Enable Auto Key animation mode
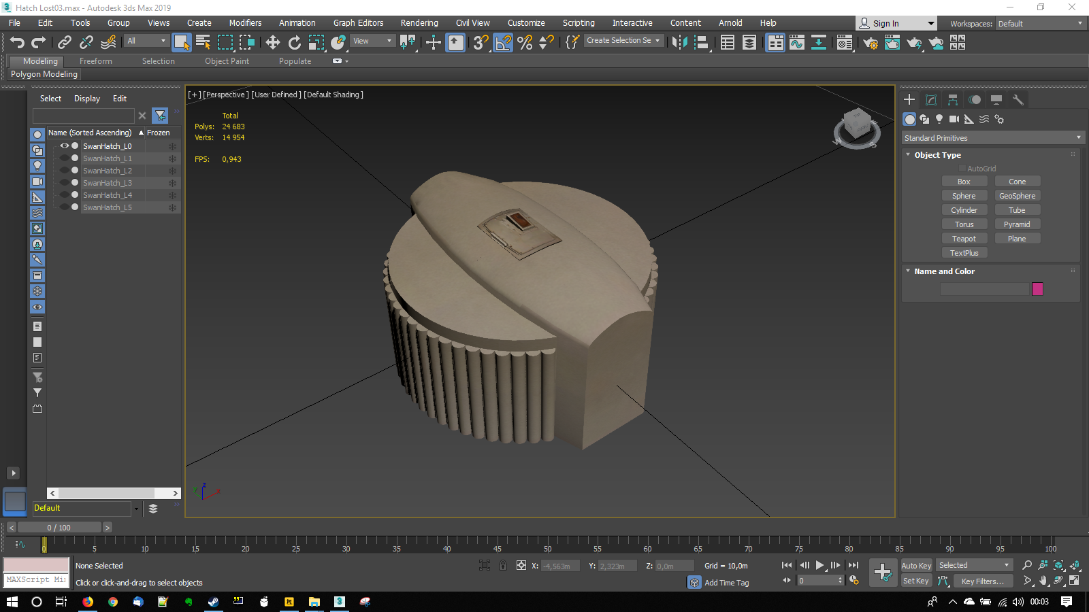Viewport: 1089px width, 612px height. [x=916, y=566]
